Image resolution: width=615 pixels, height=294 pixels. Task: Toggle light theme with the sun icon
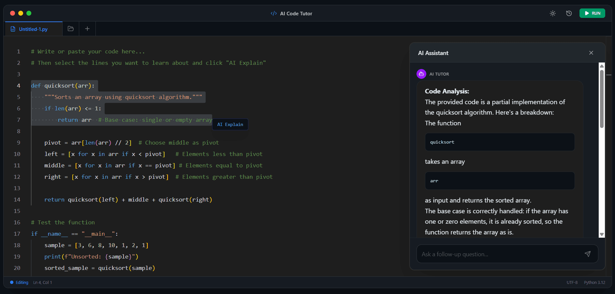click(x=552, y=13)
